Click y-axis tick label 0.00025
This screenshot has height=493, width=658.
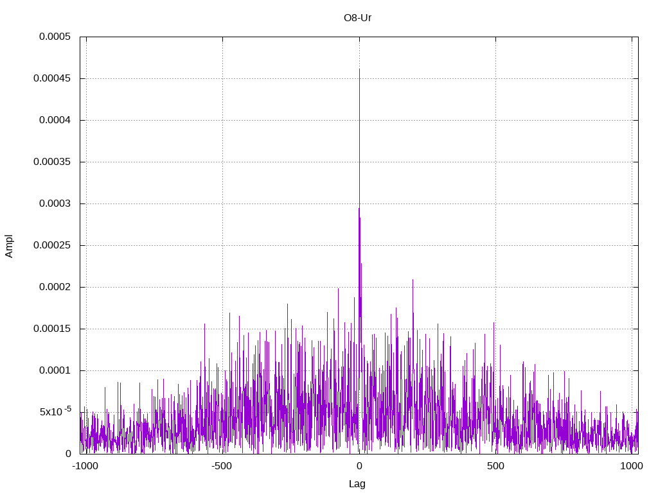tap(53, 245)
